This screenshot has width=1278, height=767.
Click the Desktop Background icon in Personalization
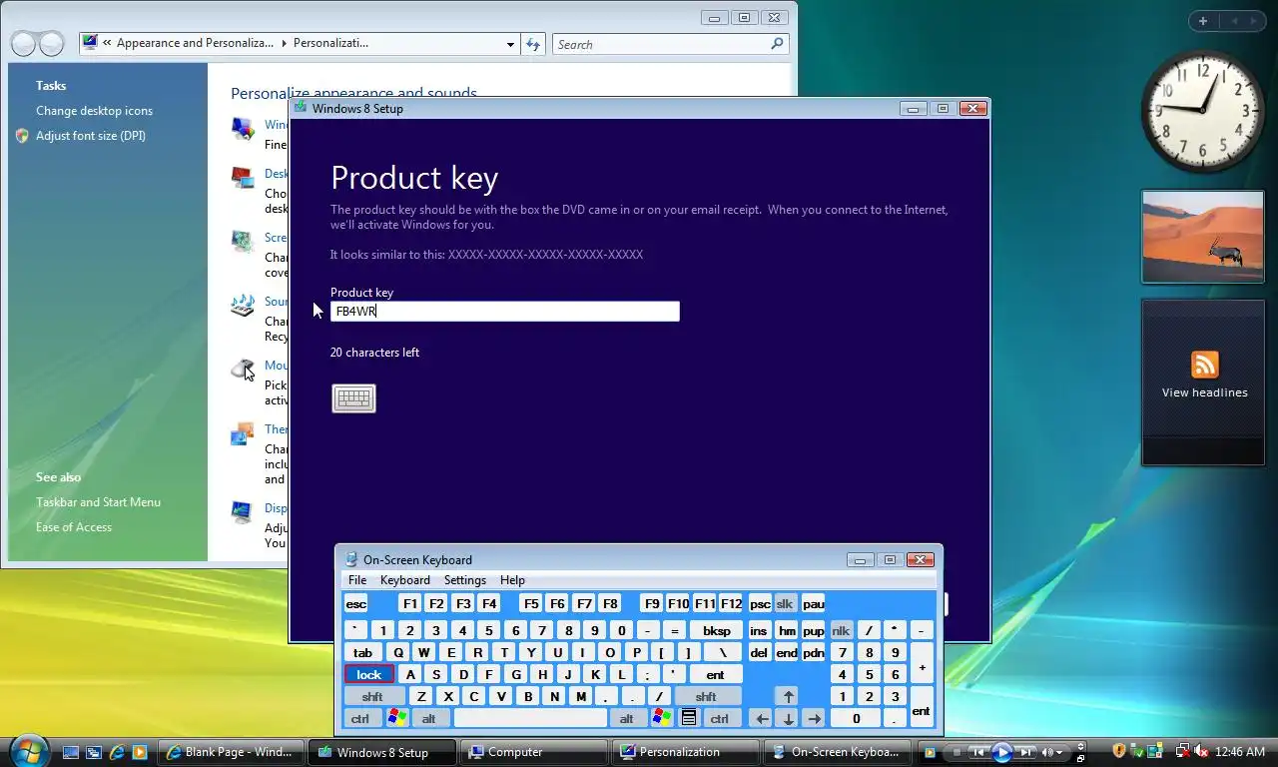pyautogui.click(x=243, y=178)
